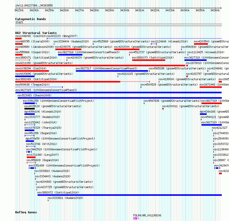229x221 pixels.
Task: Select the 11q21 cytogenetic band label
Action: click(x=19, y=22)
